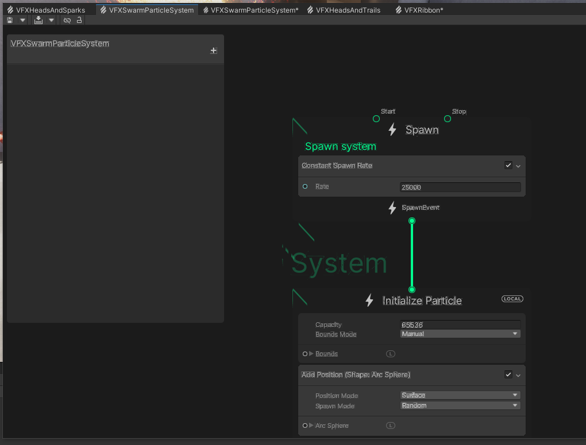Open the Position Mode dropdown showing Surface
586x445 pixels.
[x=460, y=395]
